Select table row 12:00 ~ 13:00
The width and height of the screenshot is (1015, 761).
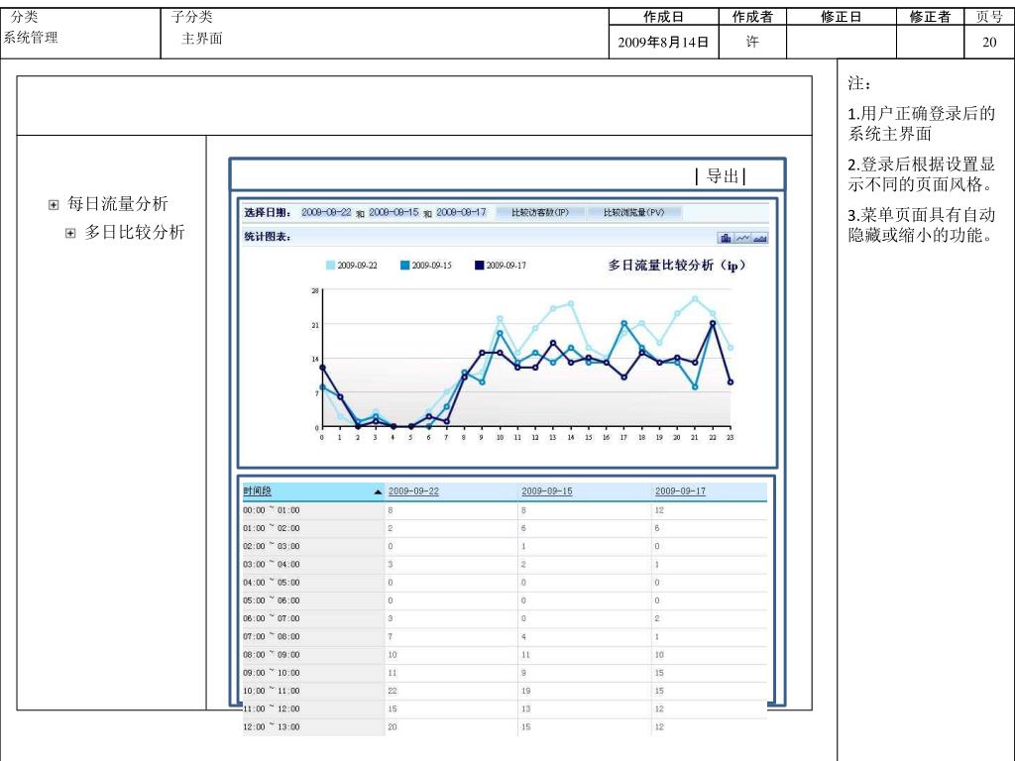click(x=505, y=727)
